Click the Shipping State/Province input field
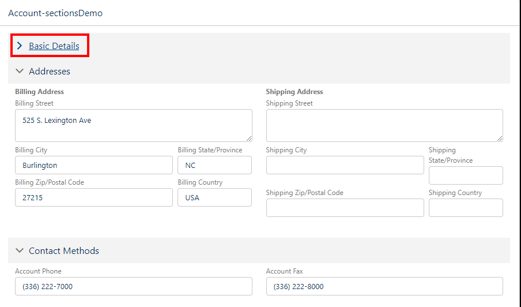The width and height of the screenshot is (521, 307). [466, 175]
